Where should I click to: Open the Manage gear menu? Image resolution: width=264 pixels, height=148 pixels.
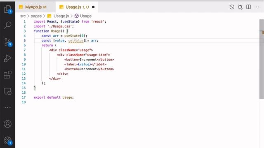coord(8,141)
